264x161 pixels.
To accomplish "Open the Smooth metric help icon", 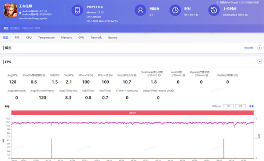I will [x=44, y=75].
